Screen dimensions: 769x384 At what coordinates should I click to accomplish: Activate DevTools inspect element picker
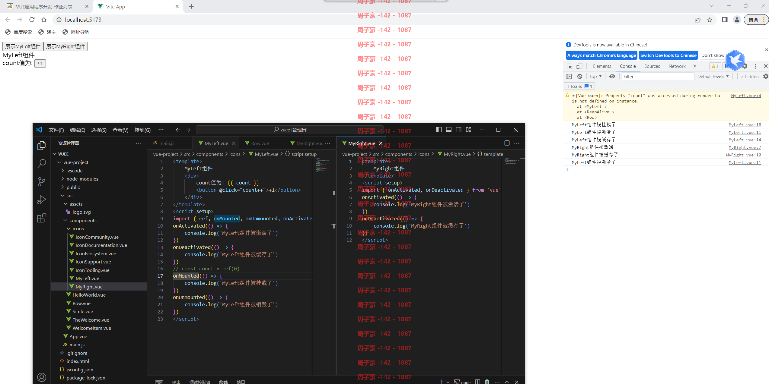[569, 66]
